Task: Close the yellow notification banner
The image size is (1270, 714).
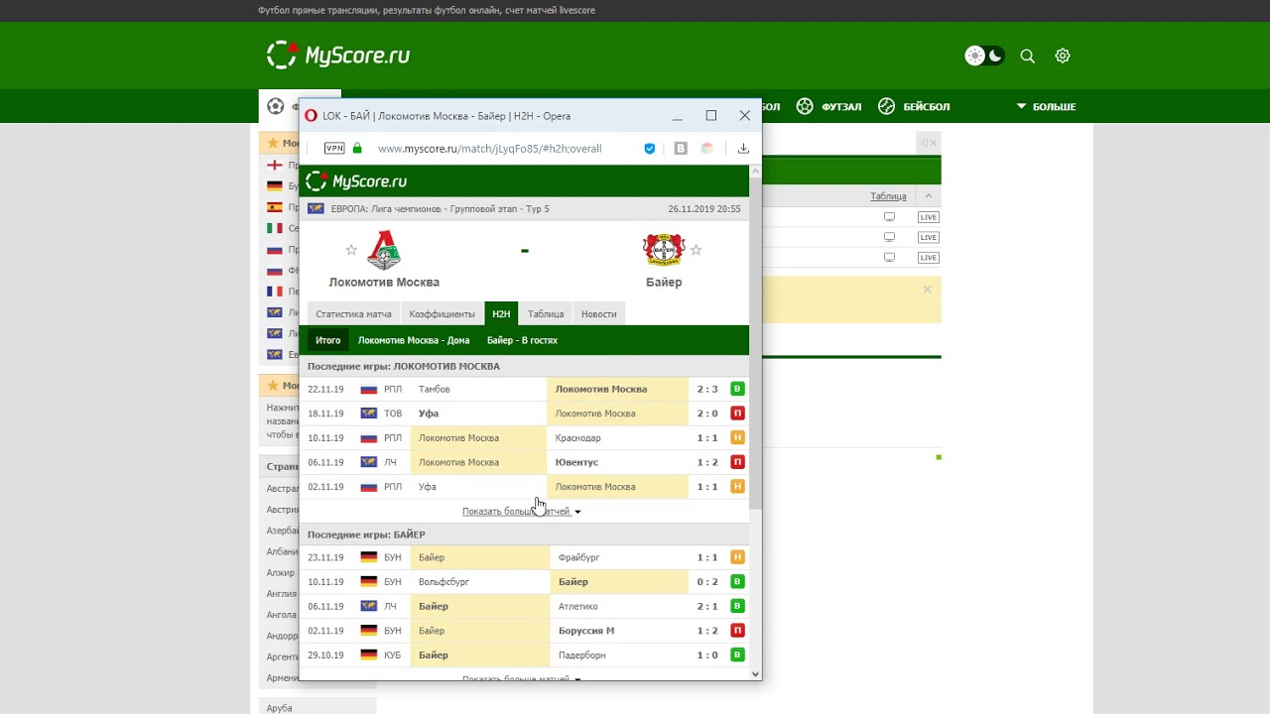Action: [x=928, y=290]
